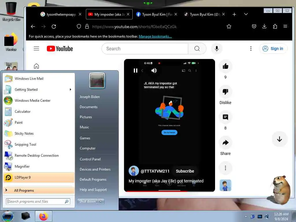Open Help and Support
296x222 pixels.
(x=93, y=190)
